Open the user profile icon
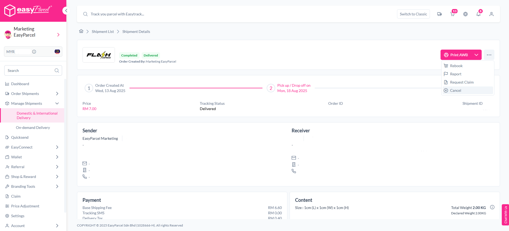The width and height of the screenshot is (509, 231). (x=491, y=14)
